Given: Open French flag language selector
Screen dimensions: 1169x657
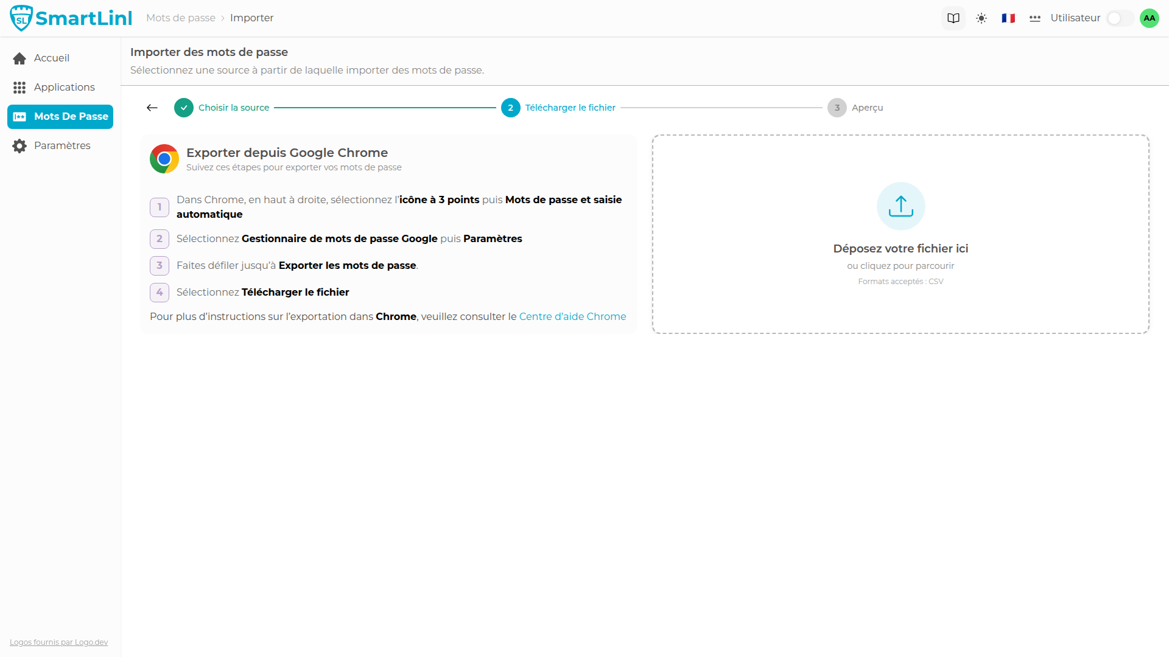Looking at the screenshot, I should [x=1008, y=18].
